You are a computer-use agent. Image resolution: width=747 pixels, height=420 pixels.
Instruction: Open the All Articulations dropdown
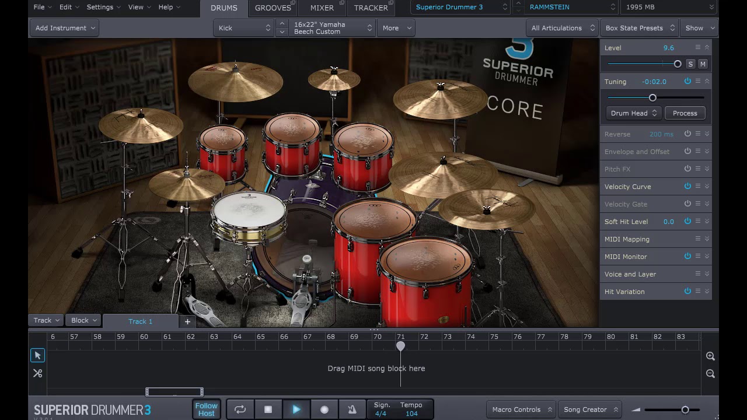coord(562,28)
